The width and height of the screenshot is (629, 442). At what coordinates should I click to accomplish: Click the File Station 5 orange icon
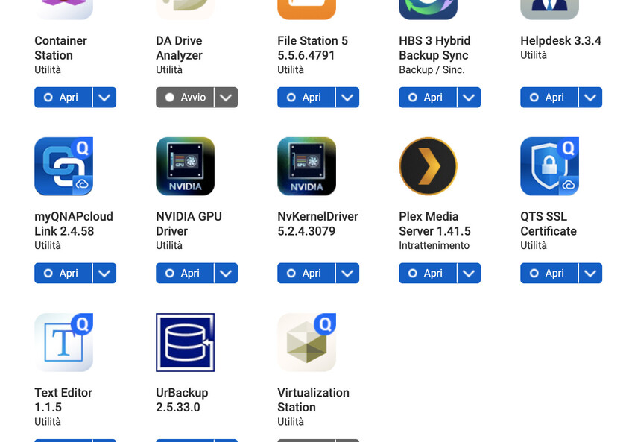coord(307,10)
